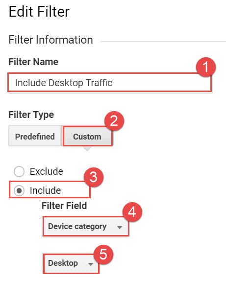226x282 pixels.
Task: Click the Exclude option label
Action: click(x=47, y=171)
